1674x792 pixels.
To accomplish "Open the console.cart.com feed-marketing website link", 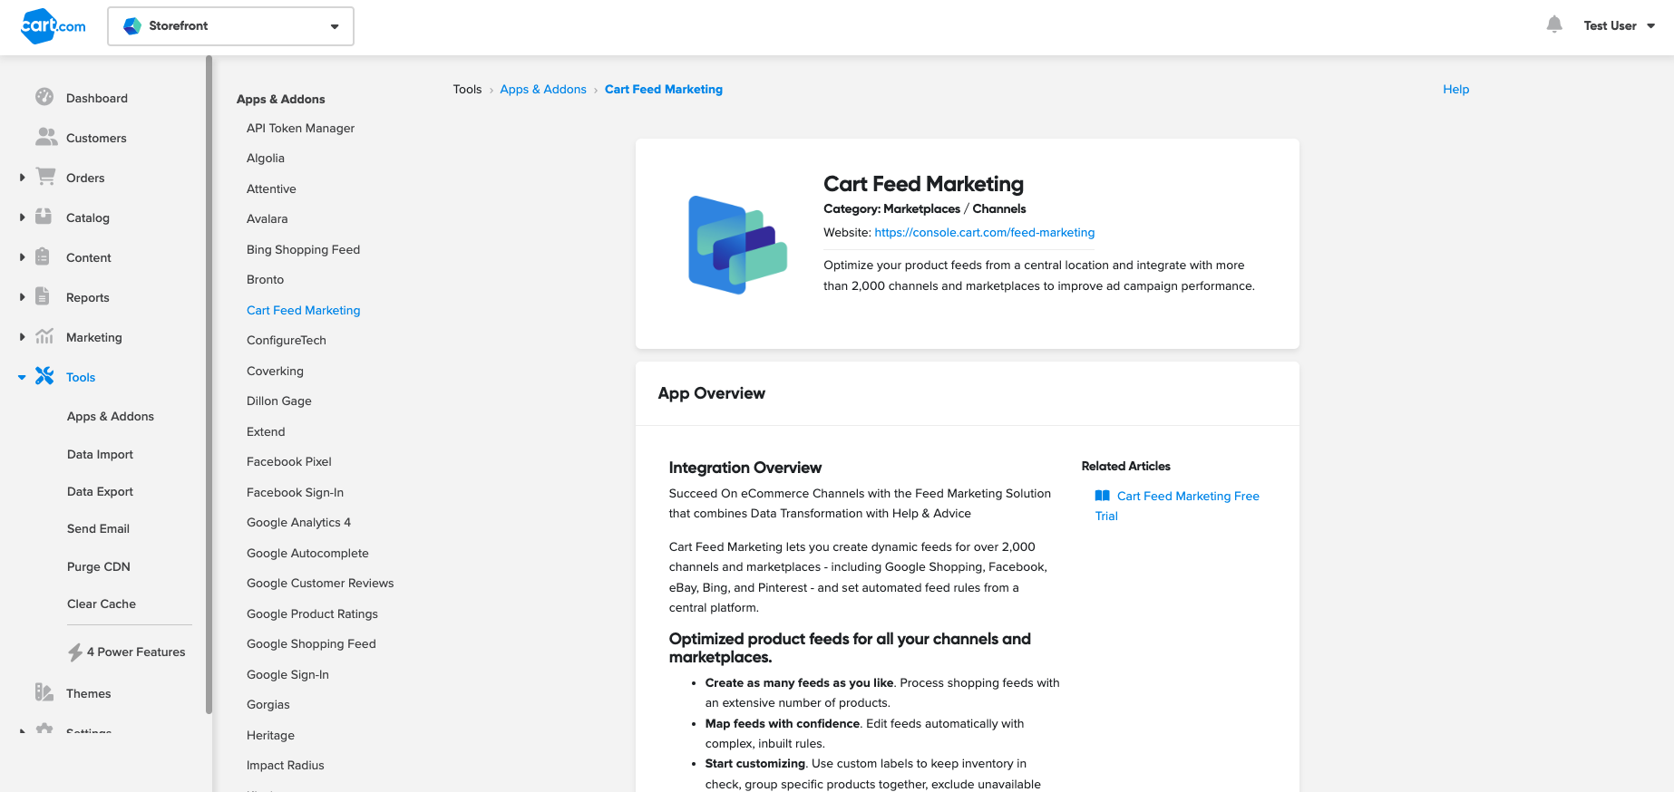I will coord(984,232).
